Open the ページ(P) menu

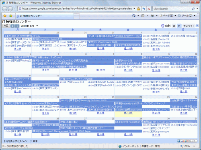pyautogui.click(x=168, y=16)
